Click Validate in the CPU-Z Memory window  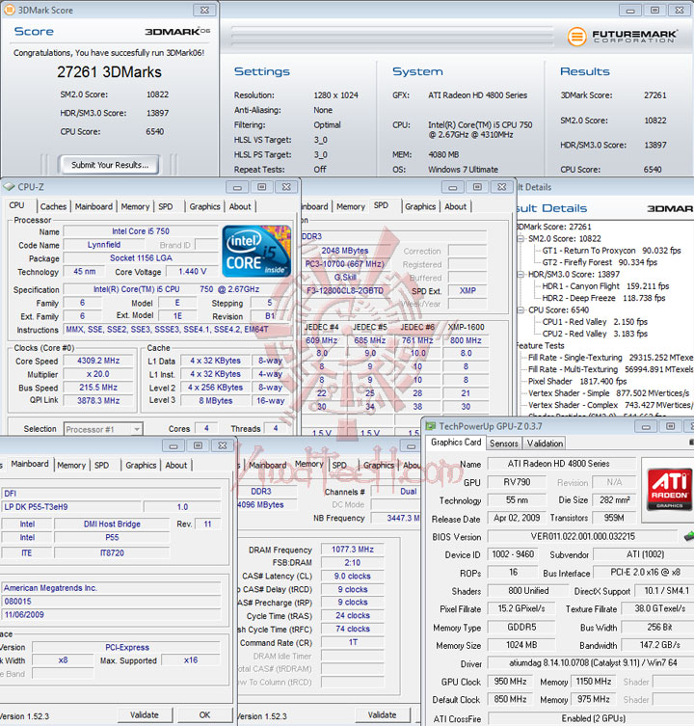pos(382,714)
